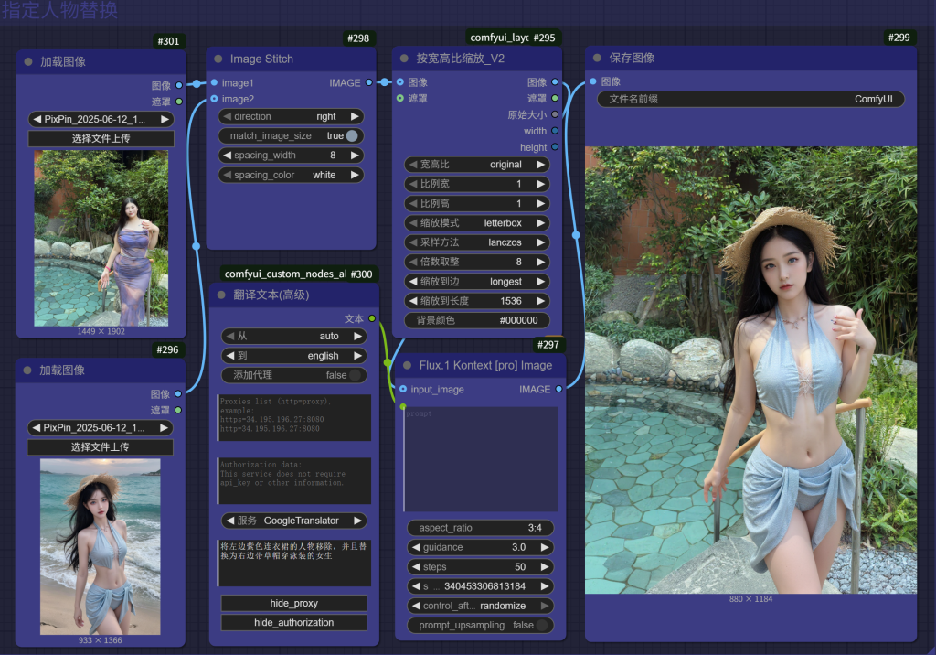Click the 文件名前缀 ComfyUI text field

(x=750, y=99)
